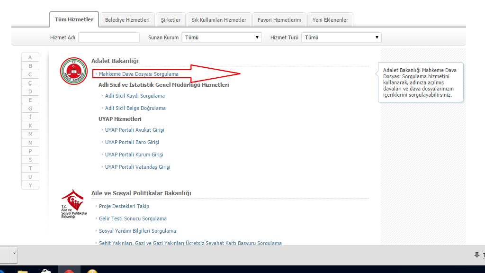Expand the Sunan Kurum dropdown
Viewport: 485px width, 273px height.
222,37
